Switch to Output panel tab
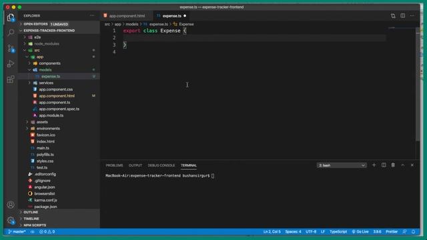Screen dimensions: 427x240 [x=135, y=165]
